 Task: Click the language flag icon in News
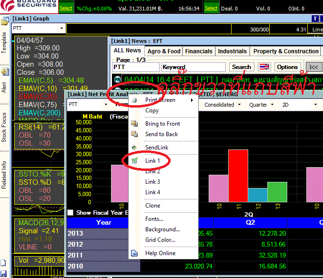point(264,67)
